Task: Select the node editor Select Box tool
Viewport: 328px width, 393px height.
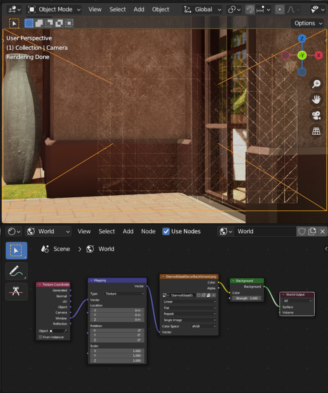Action: (16, 250)
